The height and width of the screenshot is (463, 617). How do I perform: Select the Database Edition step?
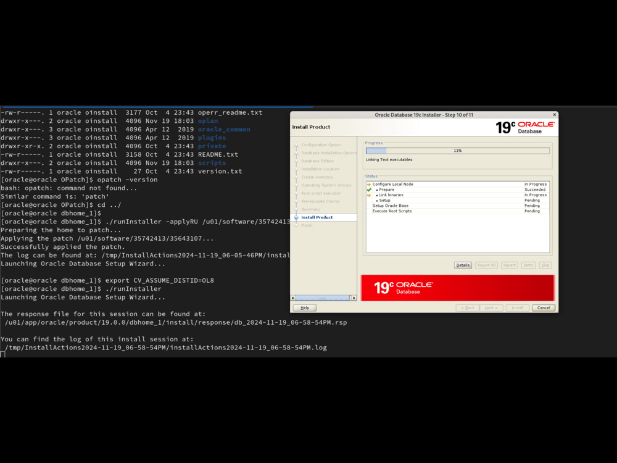317,161
